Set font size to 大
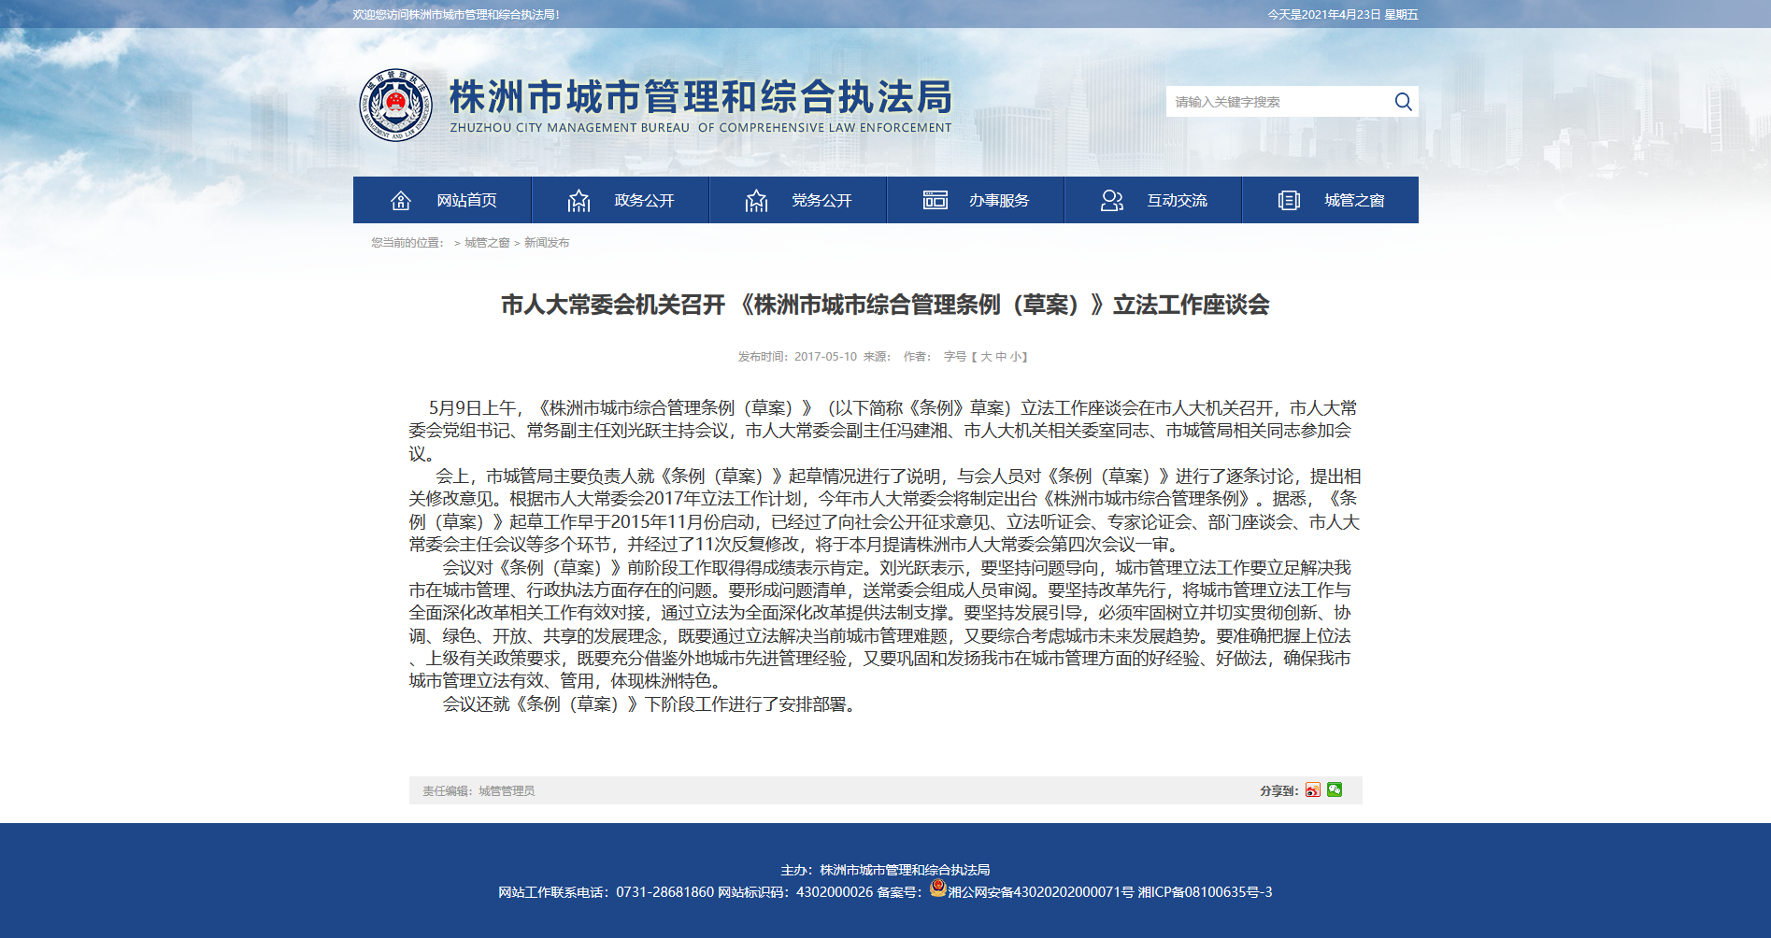 [x=986, y=357]
